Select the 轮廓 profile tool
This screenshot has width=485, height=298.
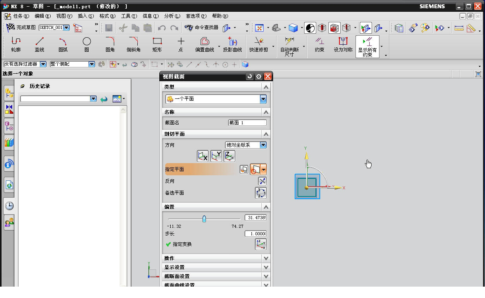click(x=16, y=45)
